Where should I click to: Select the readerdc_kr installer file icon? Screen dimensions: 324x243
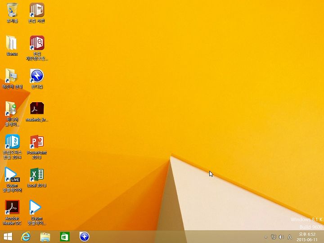pos(37,112)
